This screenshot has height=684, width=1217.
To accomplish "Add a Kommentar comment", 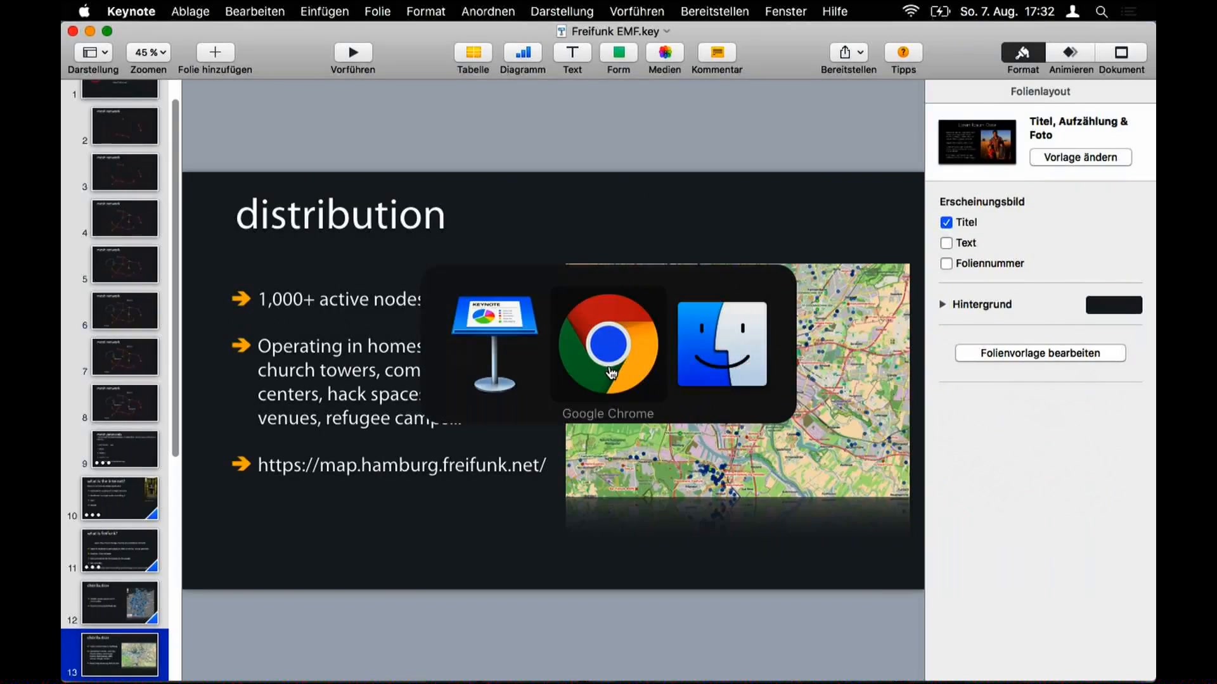I will [717, 52].
